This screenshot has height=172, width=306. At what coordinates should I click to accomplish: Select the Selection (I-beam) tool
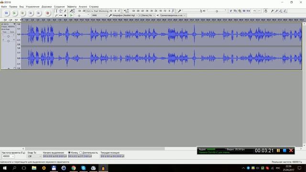point(56,11)
